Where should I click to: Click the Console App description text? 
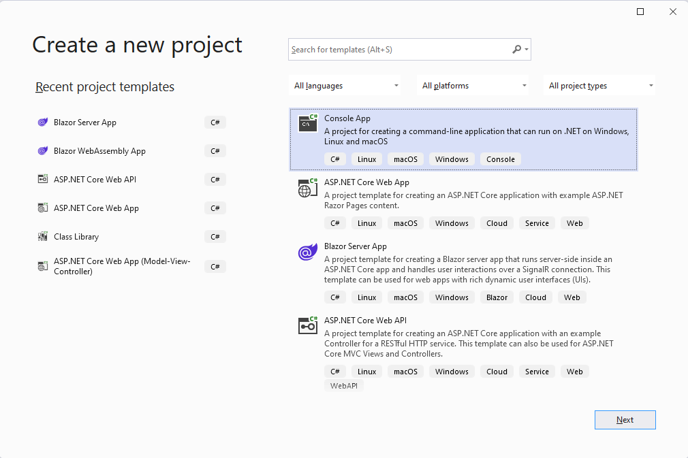(477, 136)
